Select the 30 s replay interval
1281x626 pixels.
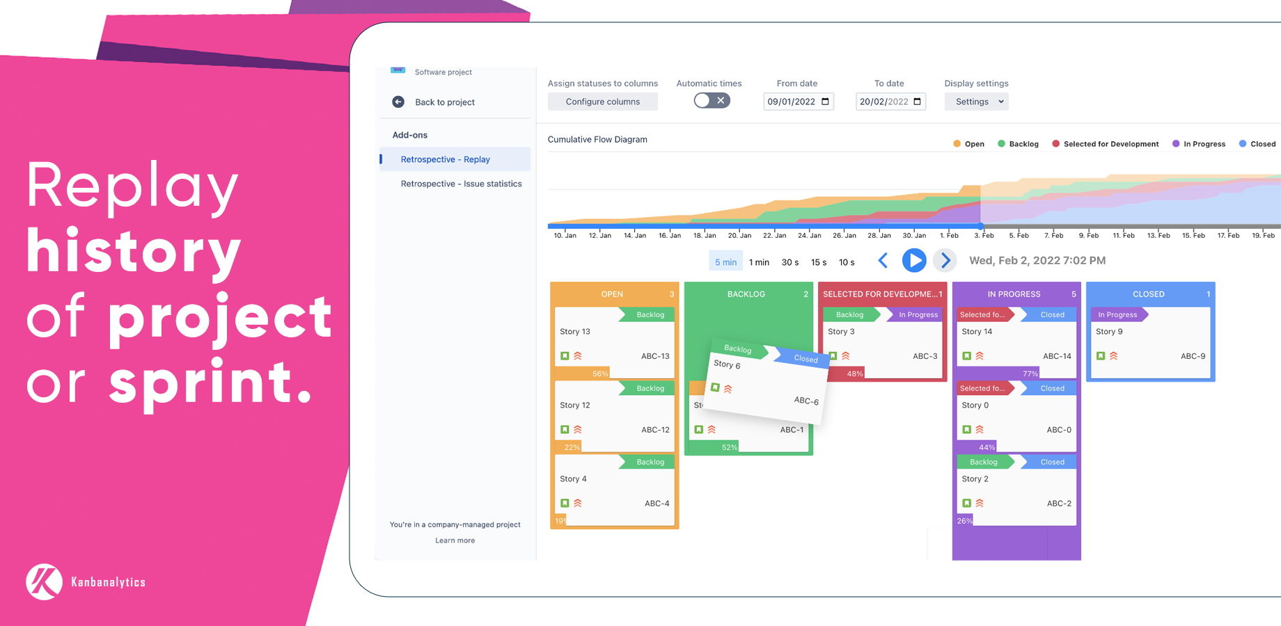pyautogui.click(x=789, y=262)
